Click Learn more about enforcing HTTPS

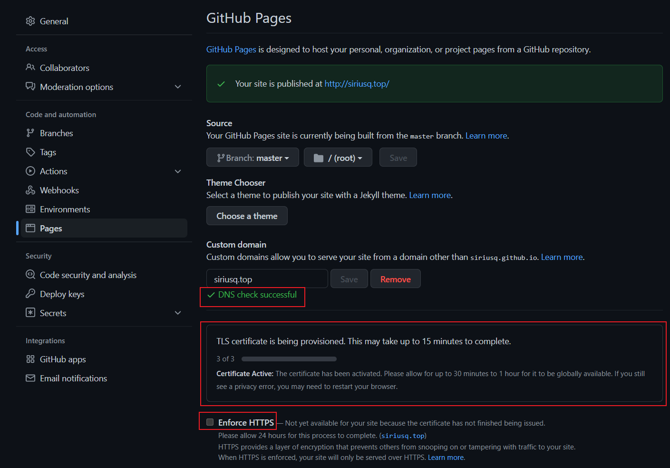pos(446,458)
